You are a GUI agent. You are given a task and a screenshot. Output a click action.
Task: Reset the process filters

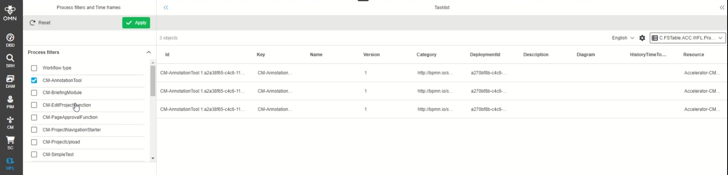point(40,23)
